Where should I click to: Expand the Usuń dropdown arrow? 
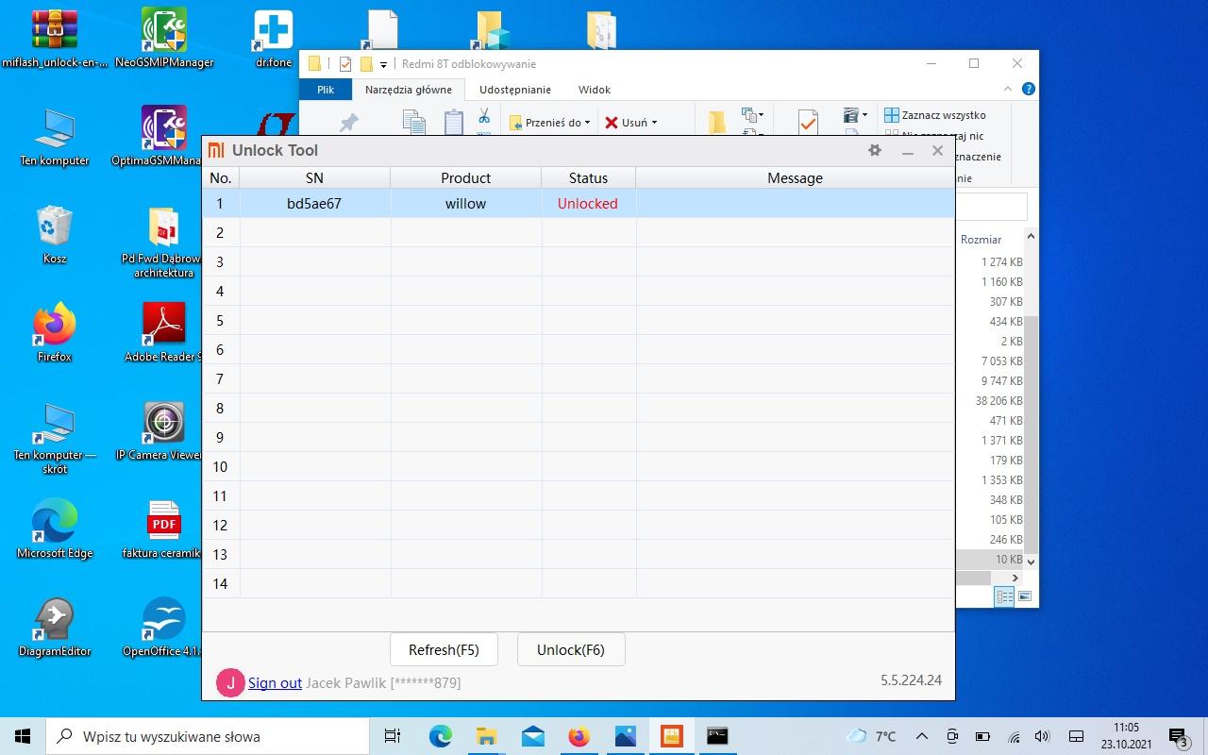click(654, 123)
